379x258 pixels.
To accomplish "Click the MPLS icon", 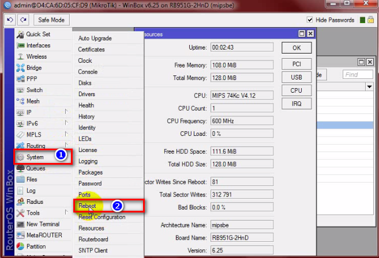I will [x=21, y=135].
